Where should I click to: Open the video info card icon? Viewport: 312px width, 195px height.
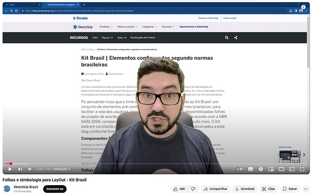303,7
